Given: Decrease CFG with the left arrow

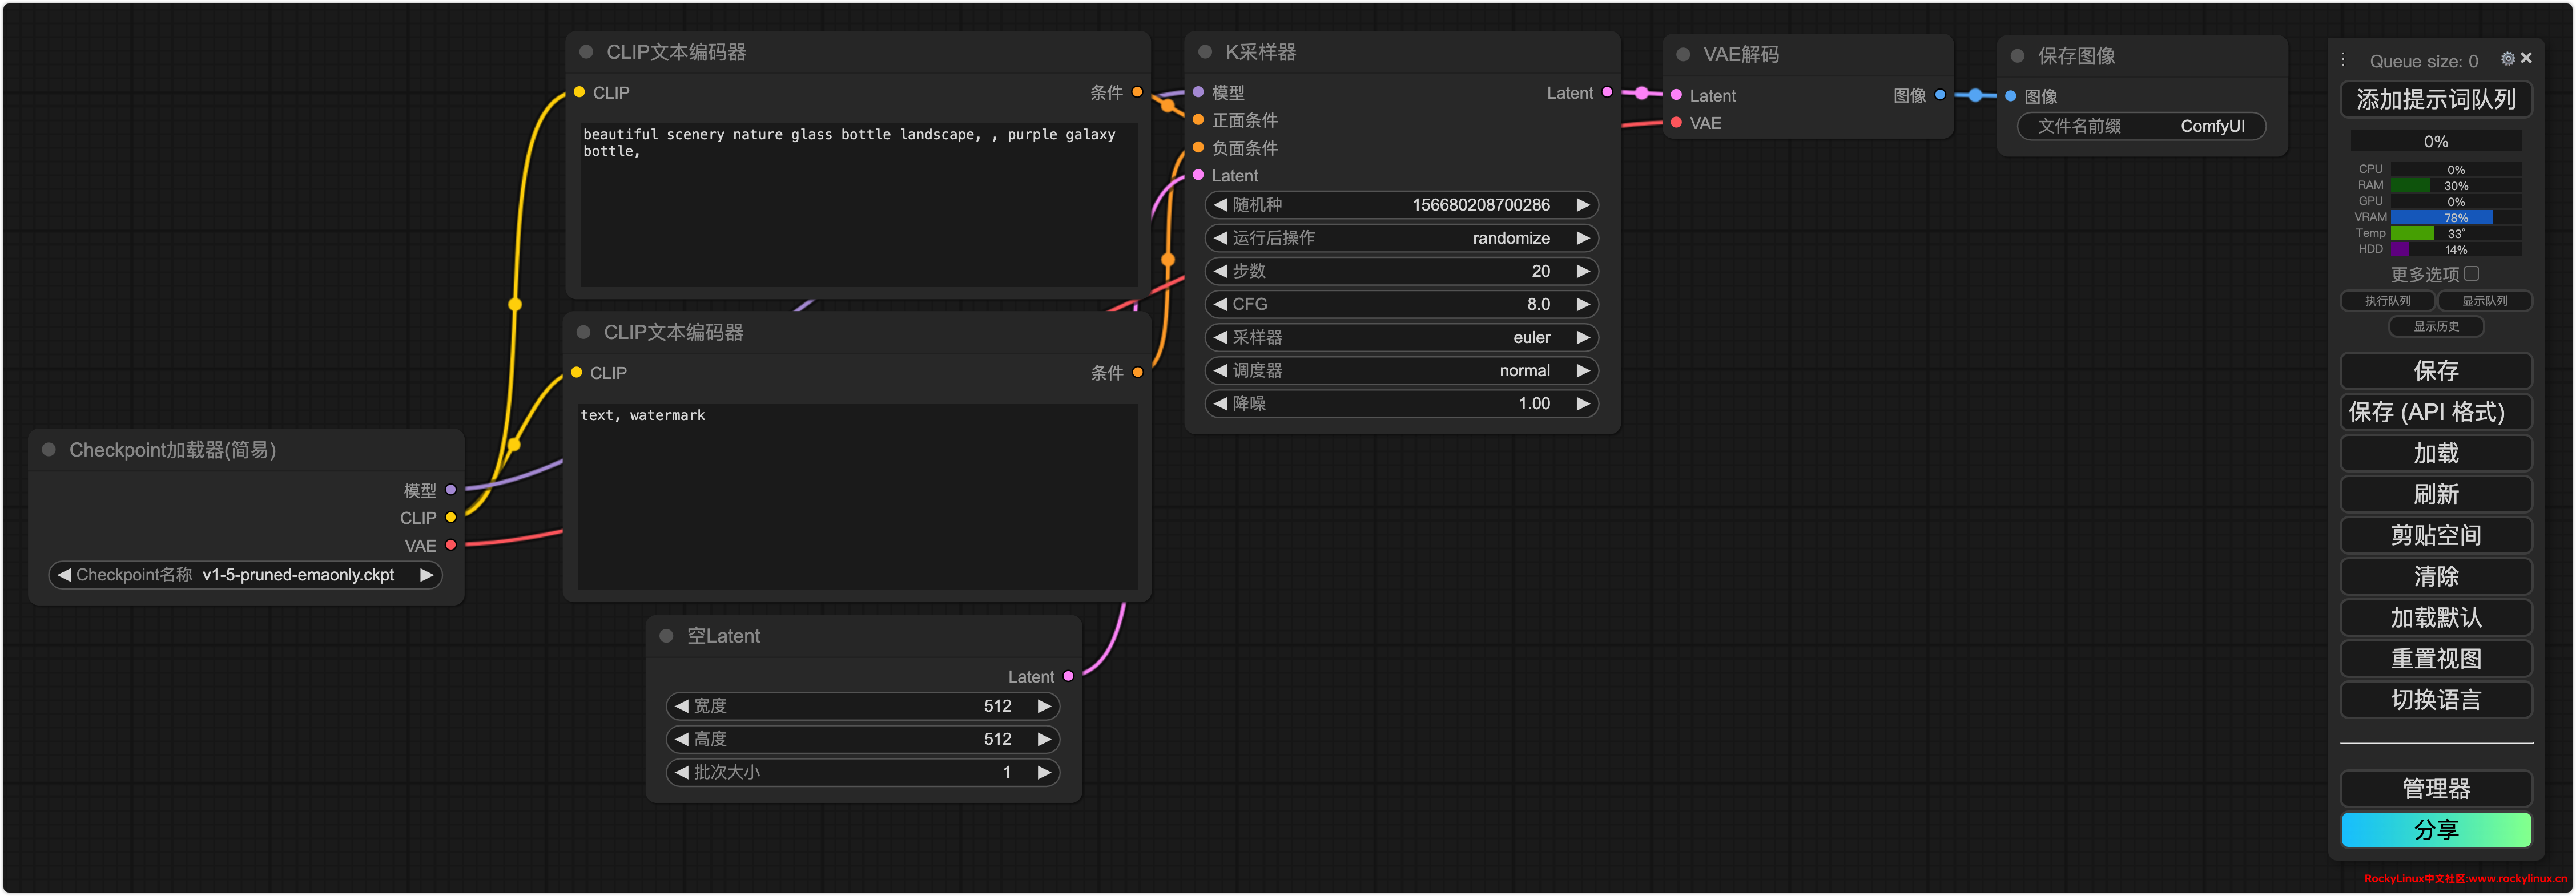Looking at the screenshot, I should [1220, 304].
